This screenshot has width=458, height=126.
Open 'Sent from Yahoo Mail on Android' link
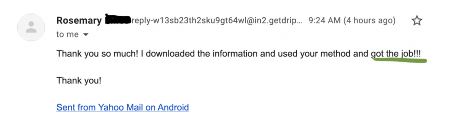pos(122,108)
